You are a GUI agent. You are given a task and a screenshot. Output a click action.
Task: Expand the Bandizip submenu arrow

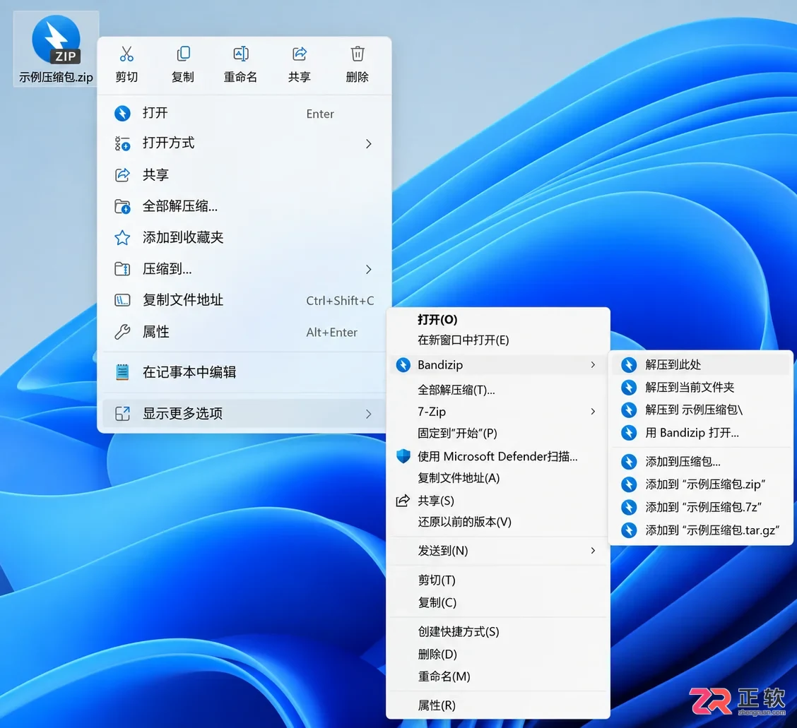[x=593, y=365]
